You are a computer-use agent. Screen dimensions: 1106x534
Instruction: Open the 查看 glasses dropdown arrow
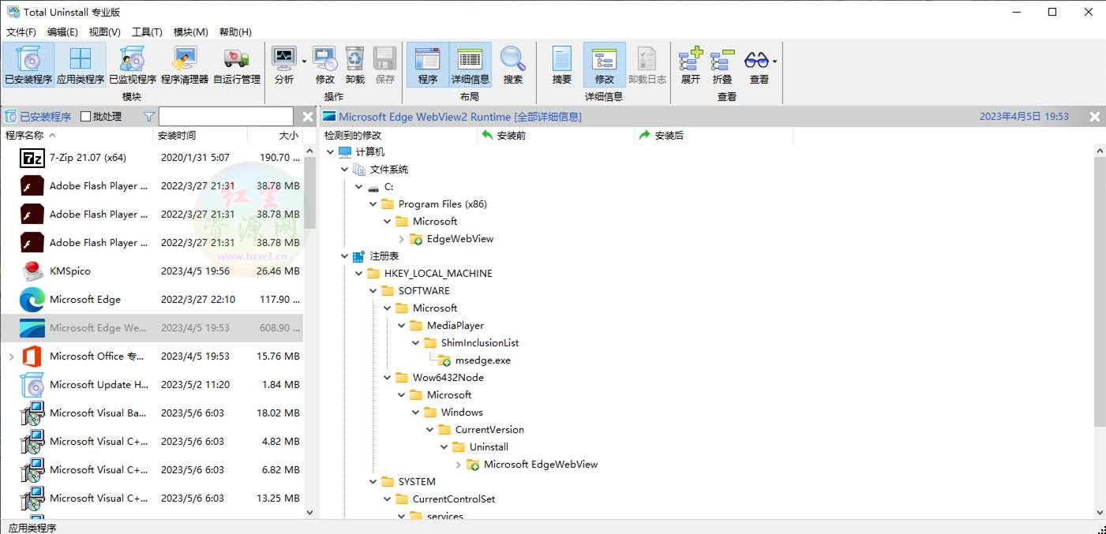(775, 62)
